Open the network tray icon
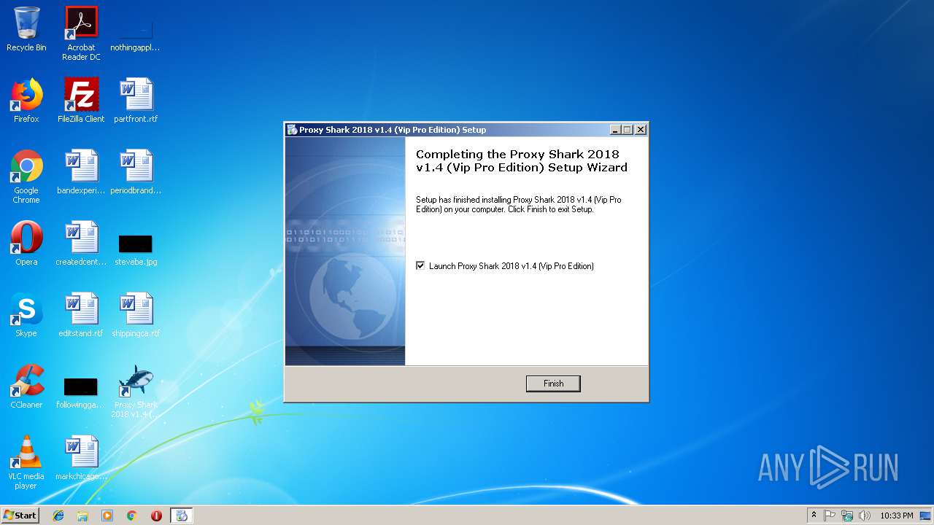The image size is (934, 525). click(x=847, y=516)
